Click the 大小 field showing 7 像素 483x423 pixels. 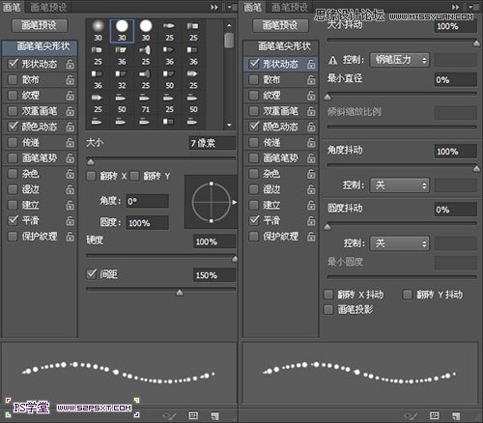click(x=213, y=143)
